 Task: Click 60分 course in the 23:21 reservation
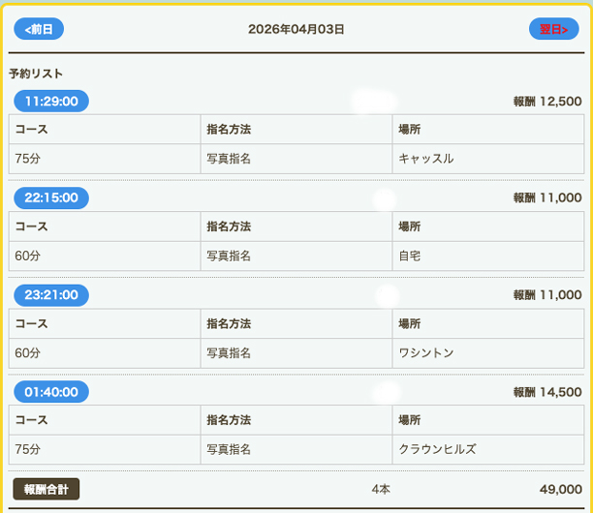pos(28,352)
